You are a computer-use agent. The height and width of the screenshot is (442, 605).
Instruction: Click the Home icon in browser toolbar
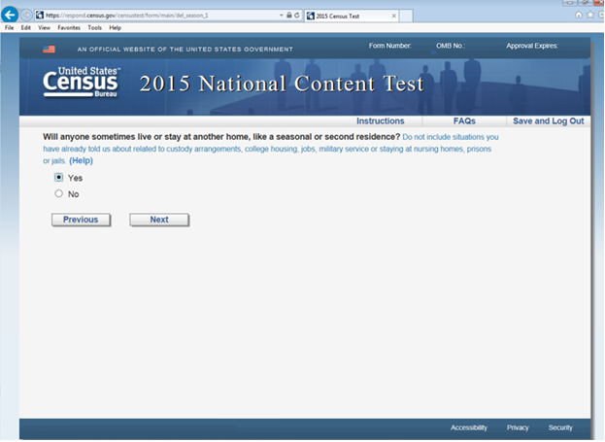(x=579, y=15)
